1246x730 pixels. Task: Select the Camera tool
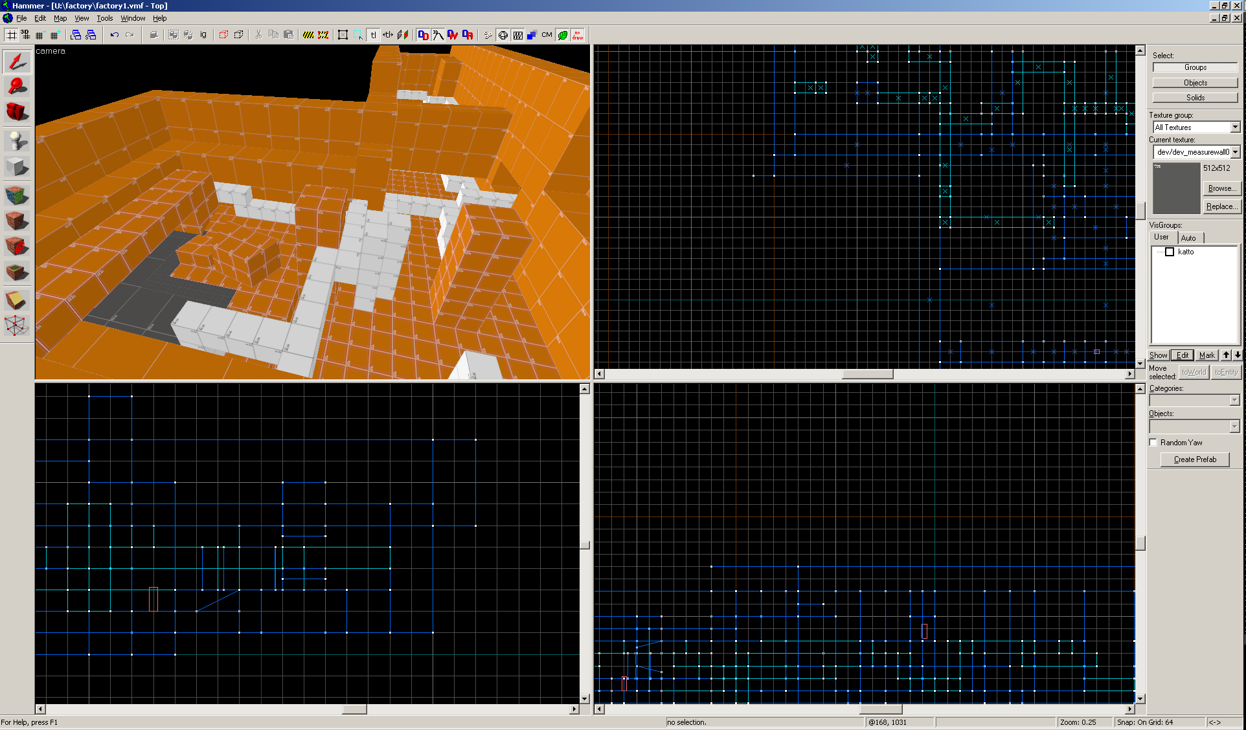tap(17, 112)
